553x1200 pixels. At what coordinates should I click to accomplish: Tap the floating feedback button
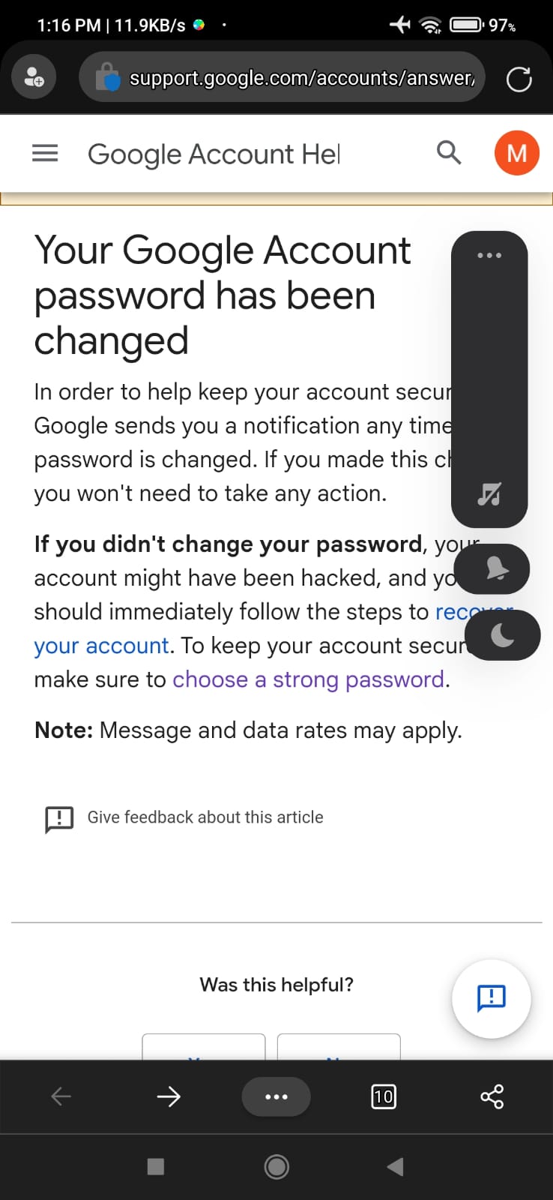(x=491, y=998)
